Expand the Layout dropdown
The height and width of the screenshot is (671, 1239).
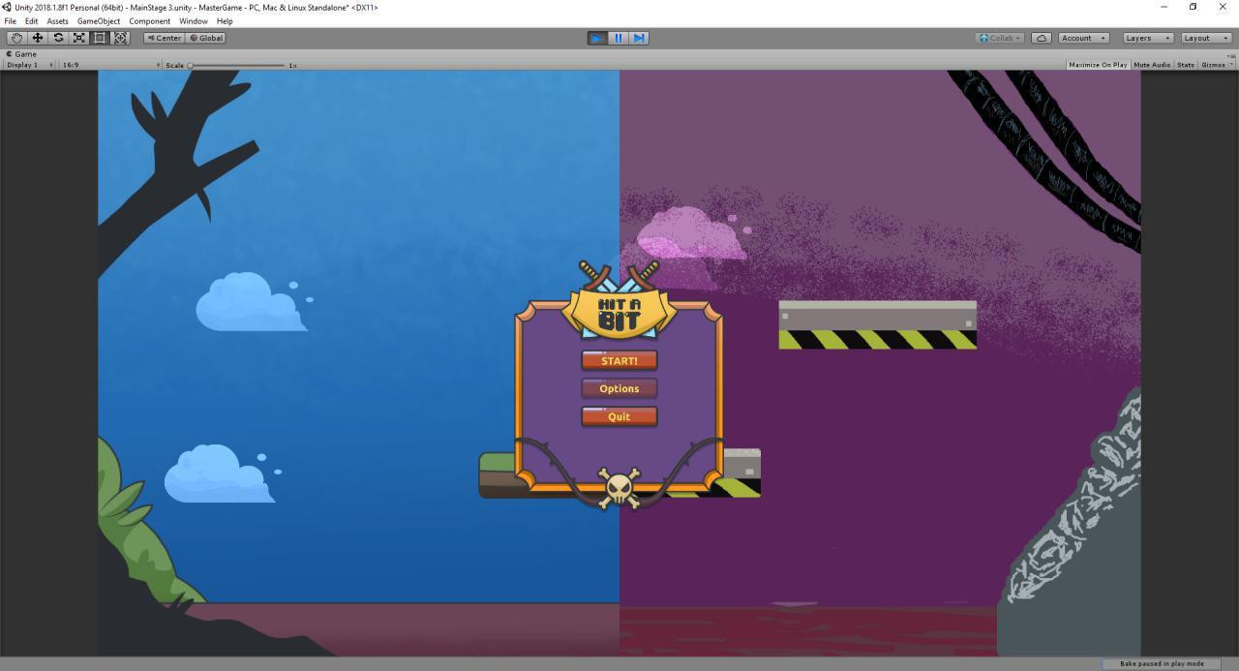pyautogui.click(x=1205, y=38)
